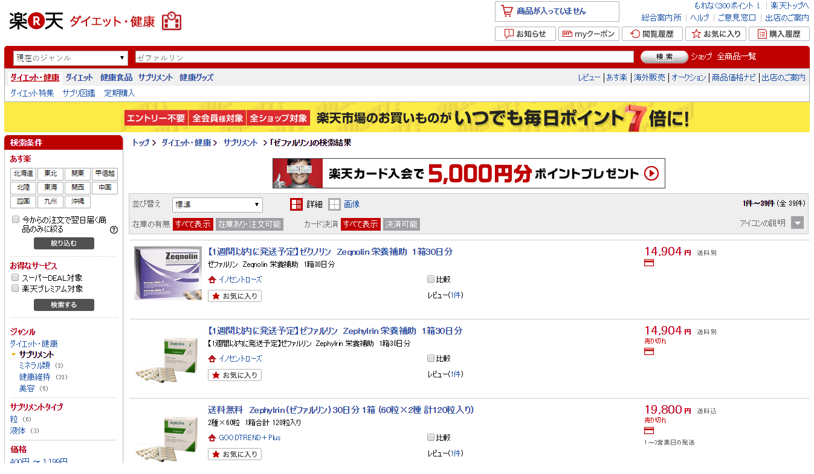The image size is (814, 474).
Task: Click house icon beside GOODTREND + Plus
Action: coord(212,438)
